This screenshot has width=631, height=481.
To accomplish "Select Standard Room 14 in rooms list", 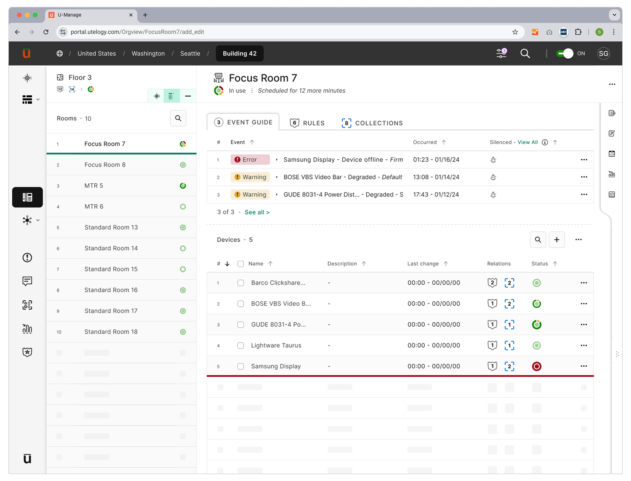I will (121, 248).
